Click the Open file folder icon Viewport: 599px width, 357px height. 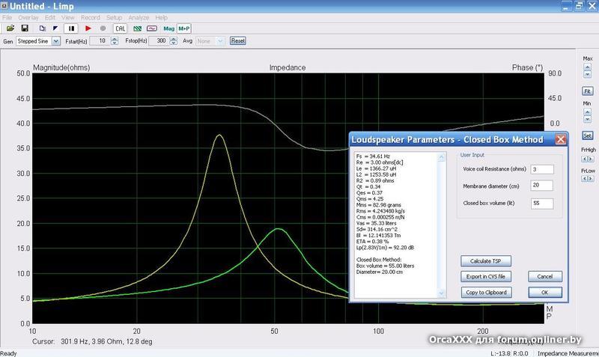pos(10,28)
